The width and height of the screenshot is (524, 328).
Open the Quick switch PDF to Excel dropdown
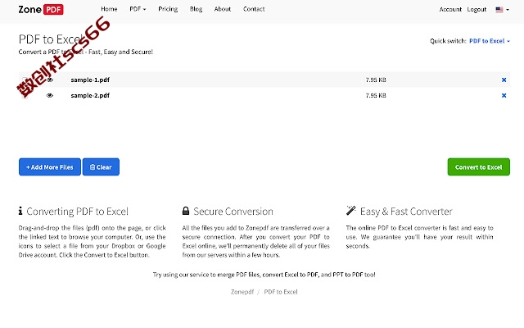(490, 41)
